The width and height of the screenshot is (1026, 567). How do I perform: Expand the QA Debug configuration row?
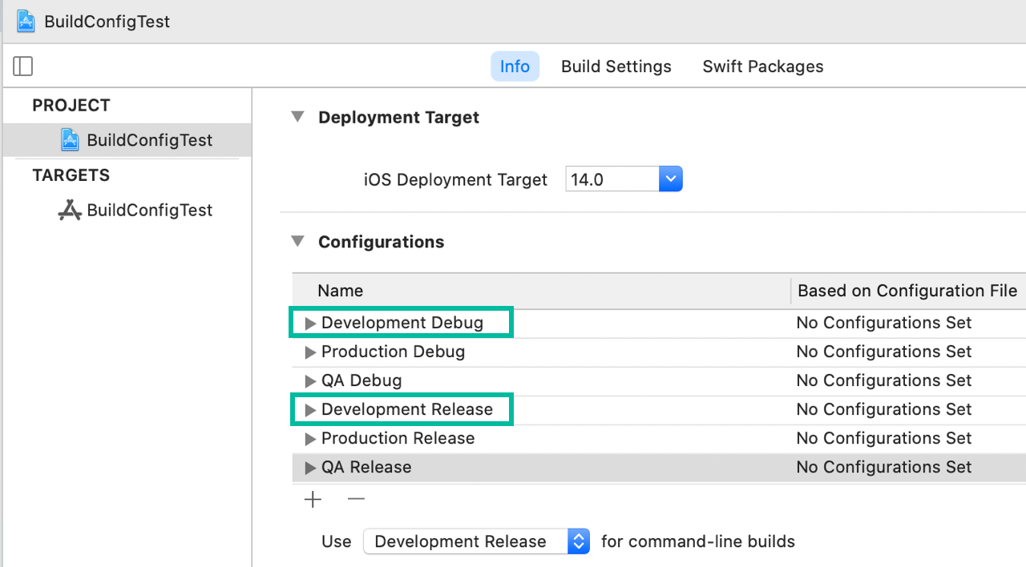coord(310,381)
